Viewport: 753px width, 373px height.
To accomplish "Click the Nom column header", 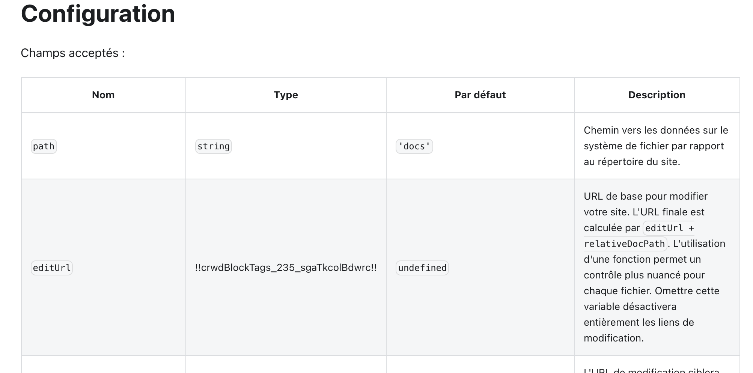I will click(x=103, y=95).
